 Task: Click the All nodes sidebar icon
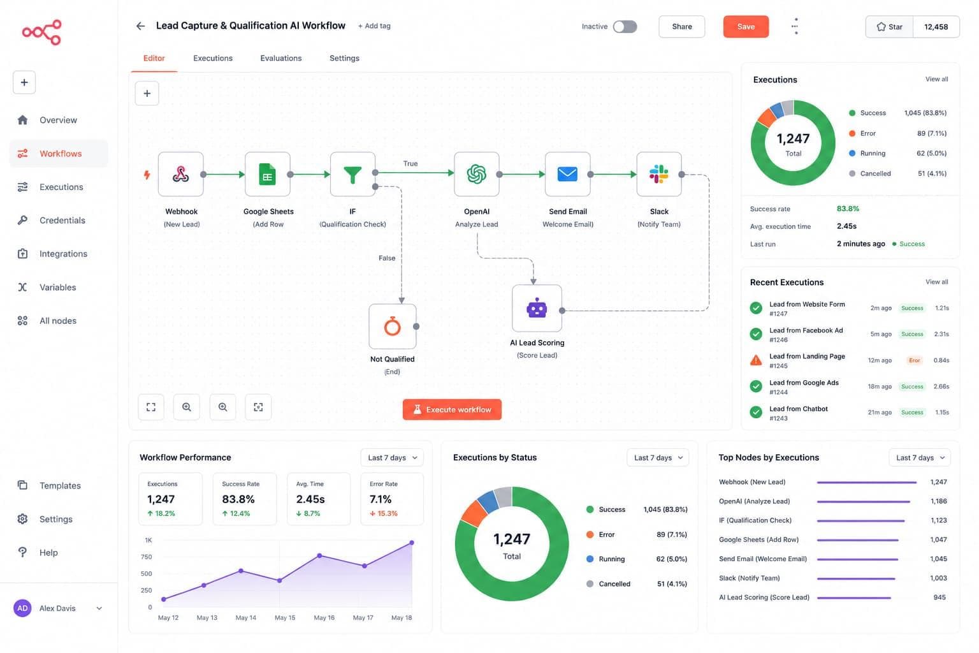[x=22, y=321]
